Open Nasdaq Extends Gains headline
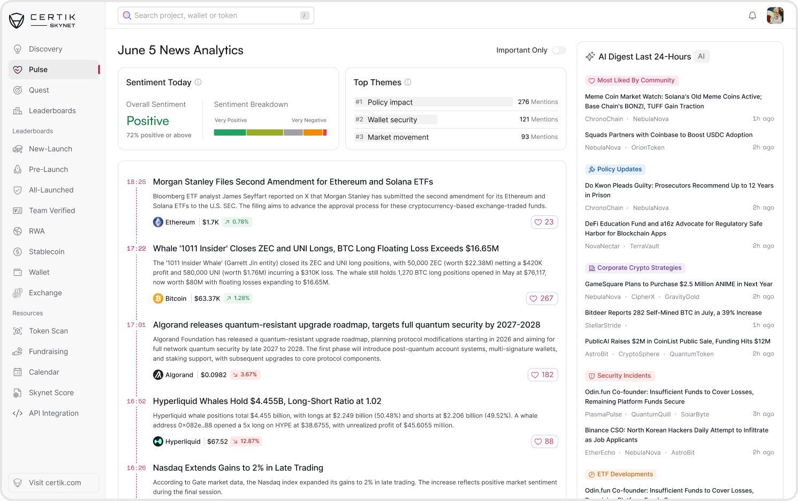The image size is (798, 501). 238,468
